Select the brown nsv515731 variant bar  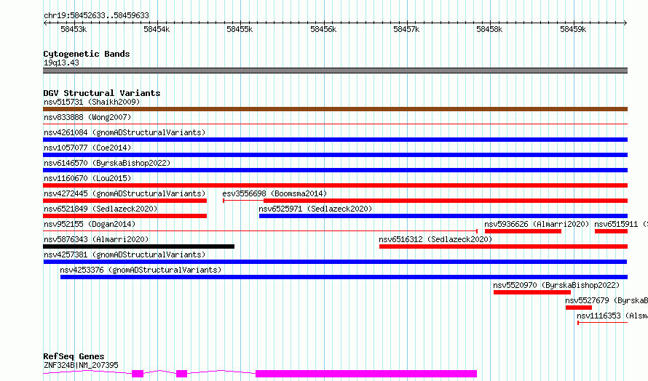[335, 109]
